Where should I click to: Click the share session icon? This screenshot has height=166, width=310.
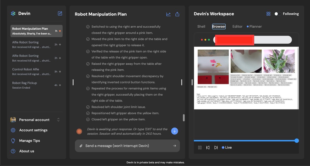(177, 14)
